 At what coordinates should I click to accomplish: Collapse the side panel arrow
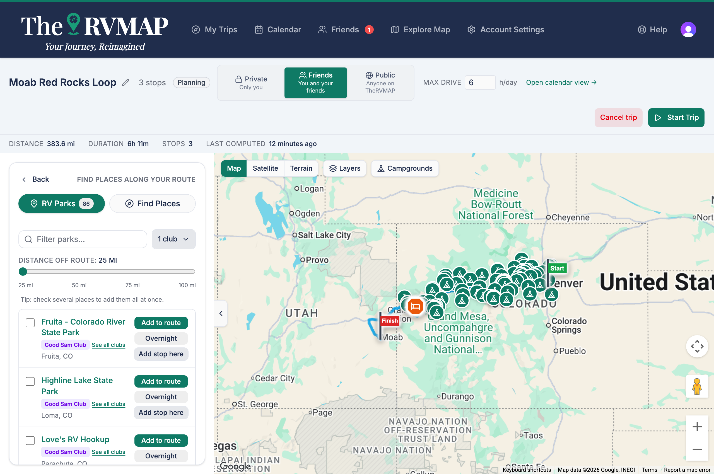click(221, 313)
